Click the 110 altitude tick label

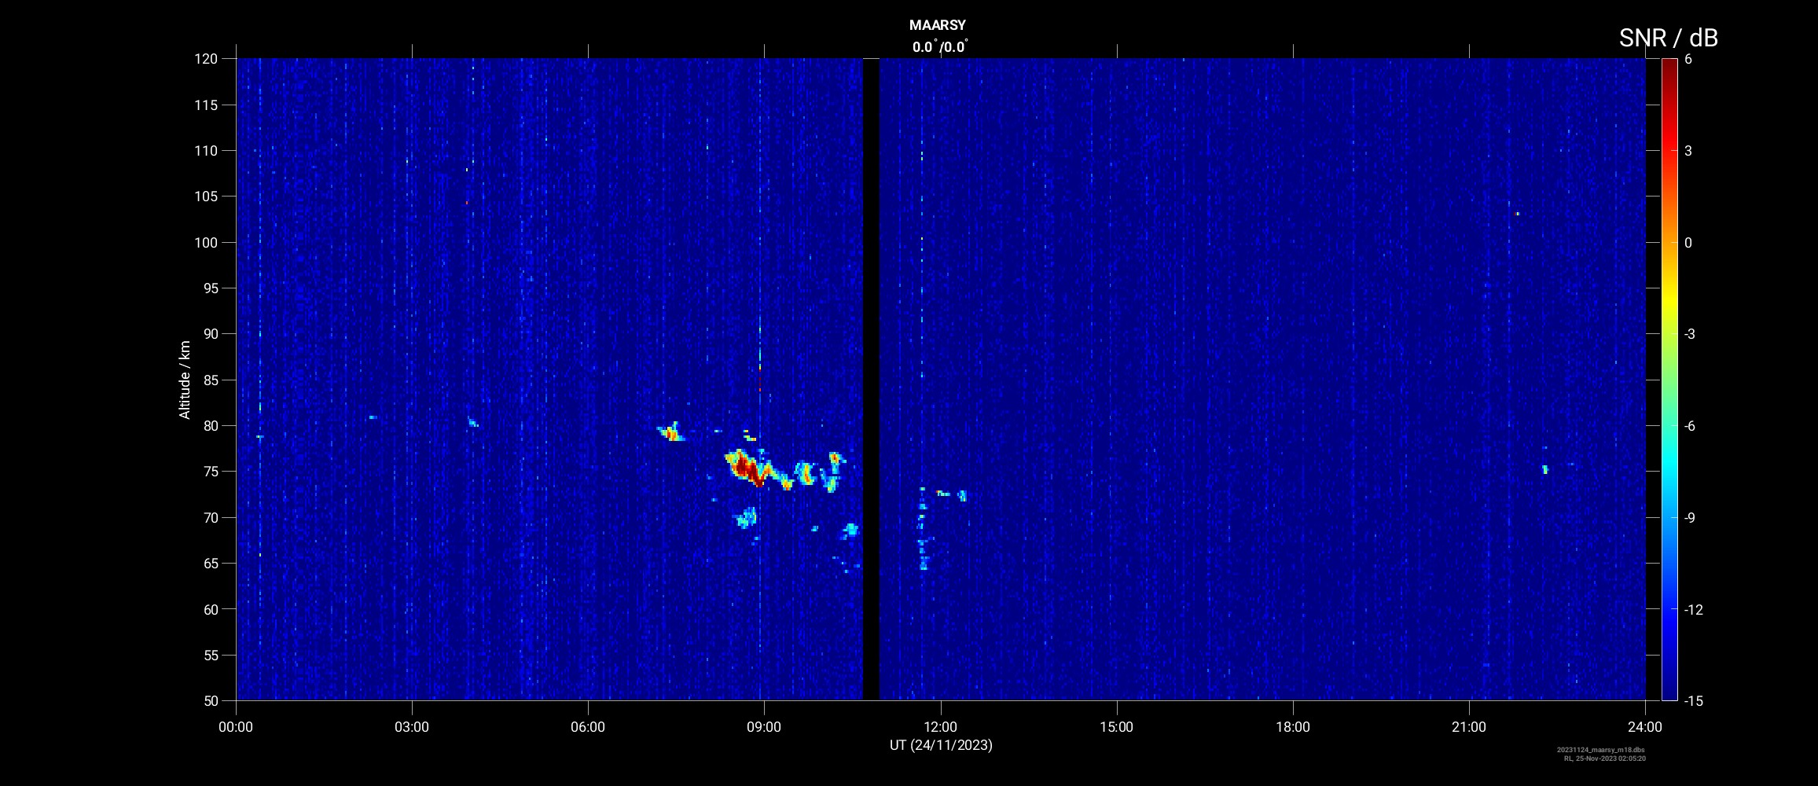click(206, 150)
